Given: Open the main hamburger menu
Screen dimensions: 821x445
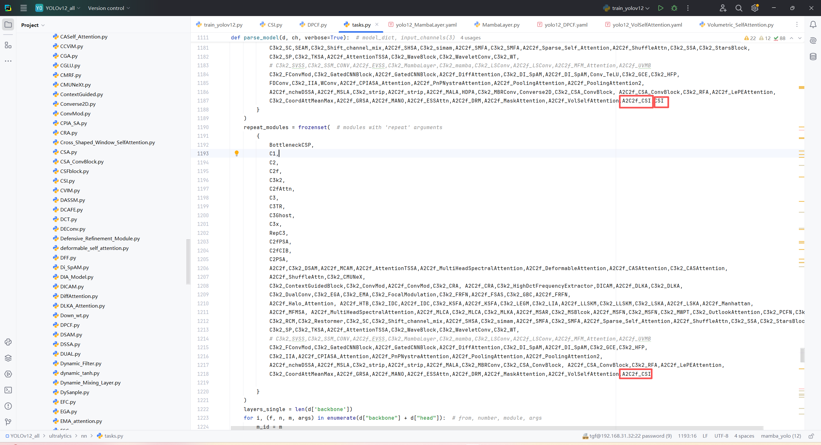Looking at the screenshot, I should click(x=23, y=8).
